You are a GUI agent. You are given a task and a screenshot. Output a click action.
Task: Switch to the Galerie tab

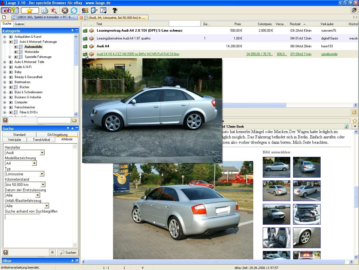click(x=19, y=24)
